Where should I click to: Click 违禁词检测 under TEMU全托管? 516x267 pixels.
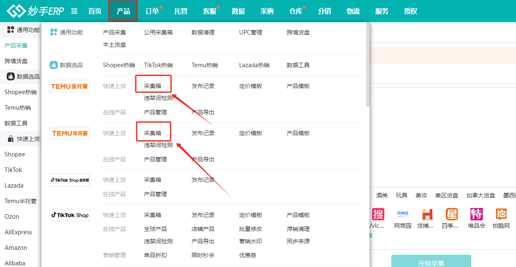pyautogui.click(x=158, y=98)
